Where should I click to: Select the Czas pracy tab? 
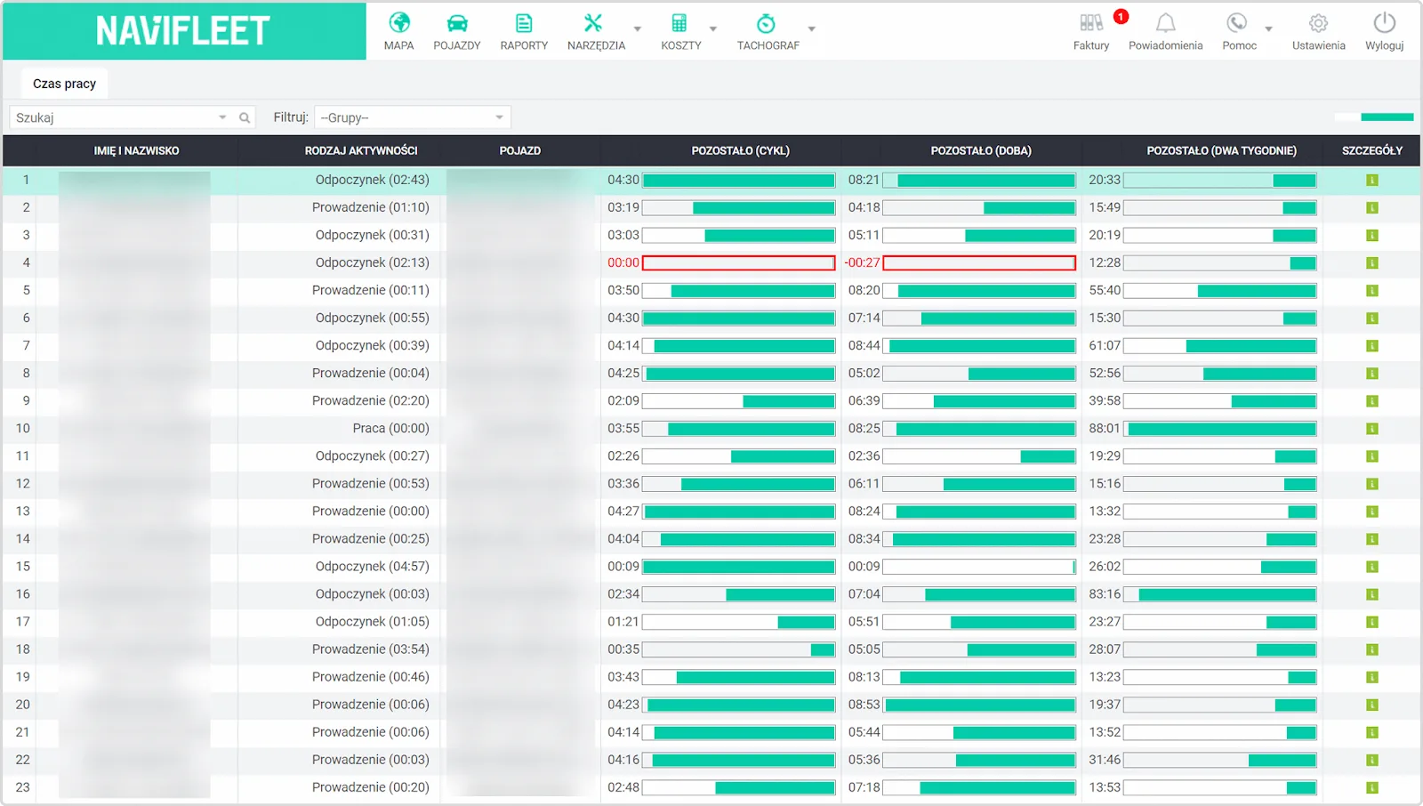(x=64, y=84)
